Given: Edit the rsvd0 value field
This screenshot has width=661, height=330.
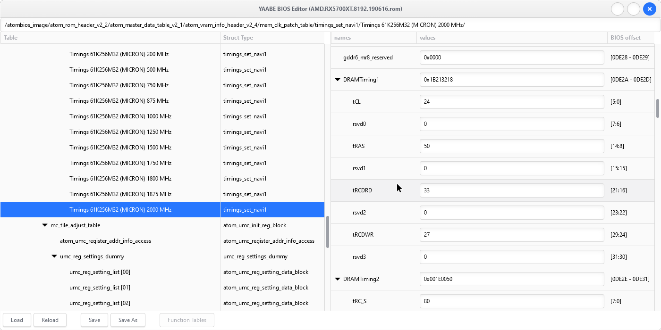Looking at the screenshot, I should 512,124.
